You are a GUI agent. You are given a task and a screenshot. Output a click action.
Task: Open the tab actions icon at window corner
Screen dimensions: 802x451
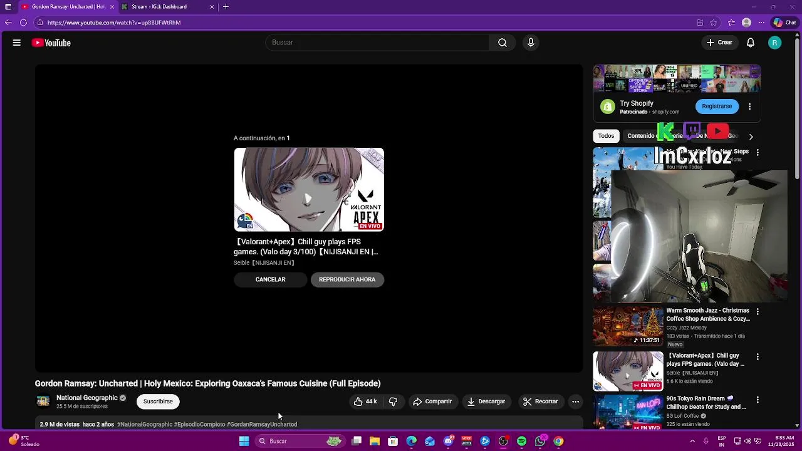[x=8, y=7]
